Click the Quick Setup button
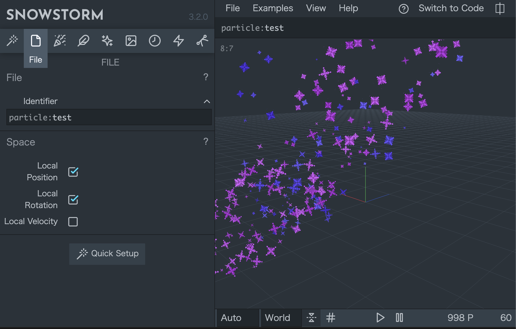516x329 pixels. click(x=107, y=254)
